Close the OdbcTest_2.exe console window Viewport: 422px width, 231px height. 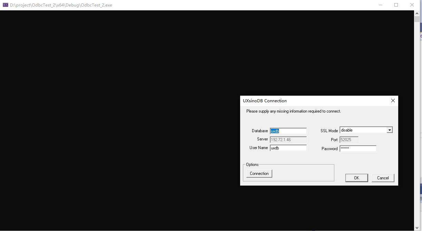(412, 5)
